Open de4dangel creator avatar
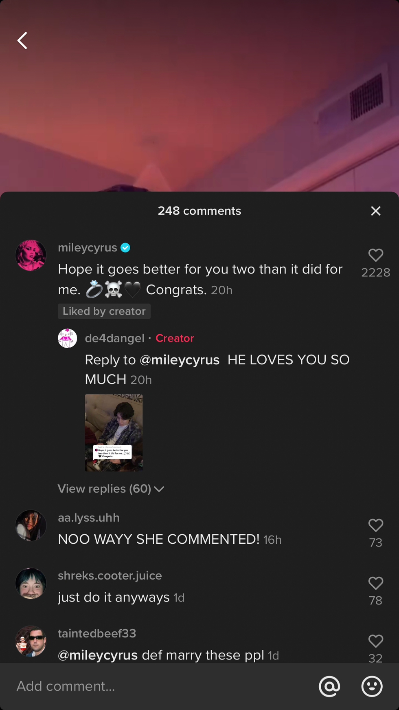 click(68, 338)
